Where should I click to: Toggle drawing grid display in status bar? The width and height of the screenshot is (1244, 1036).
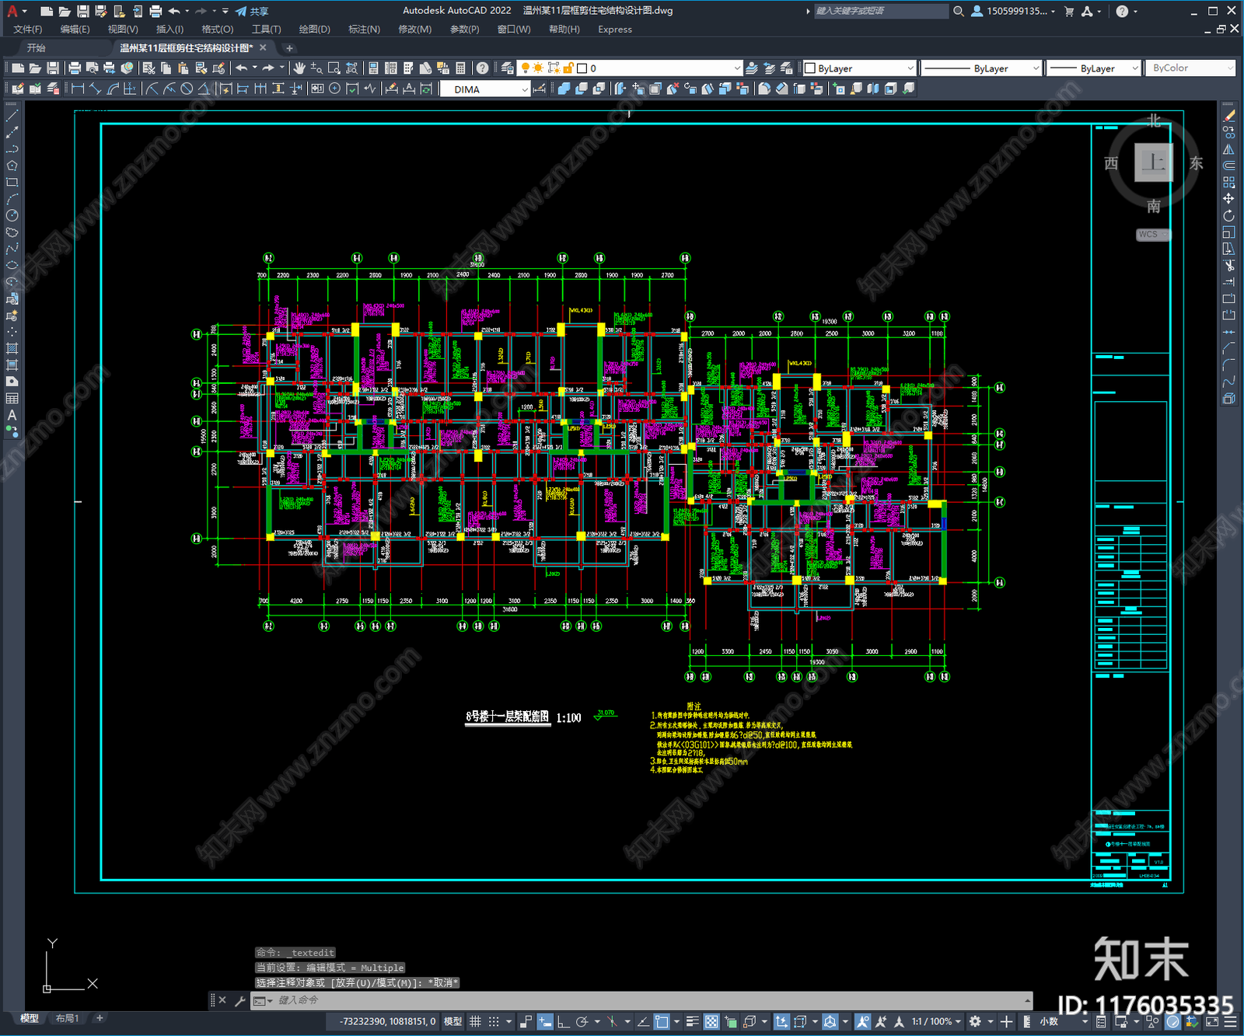[475, 1021]
